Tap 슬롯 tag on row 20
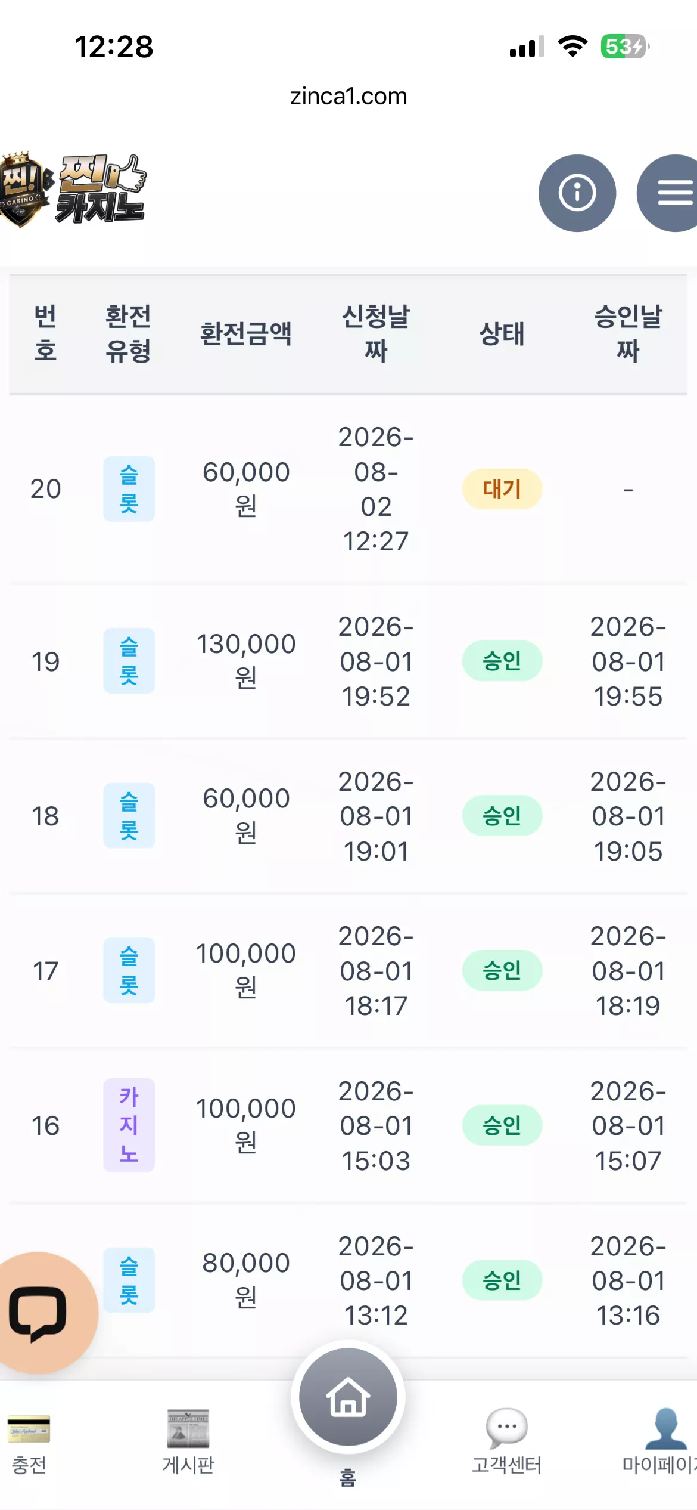Image resolution: width=697 pixels, height=1510 pixels. 129,489
